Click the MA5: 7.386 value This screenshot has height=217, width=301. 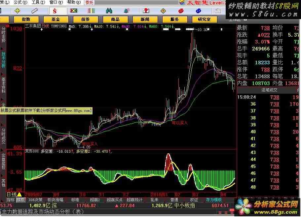click(79, 26)
